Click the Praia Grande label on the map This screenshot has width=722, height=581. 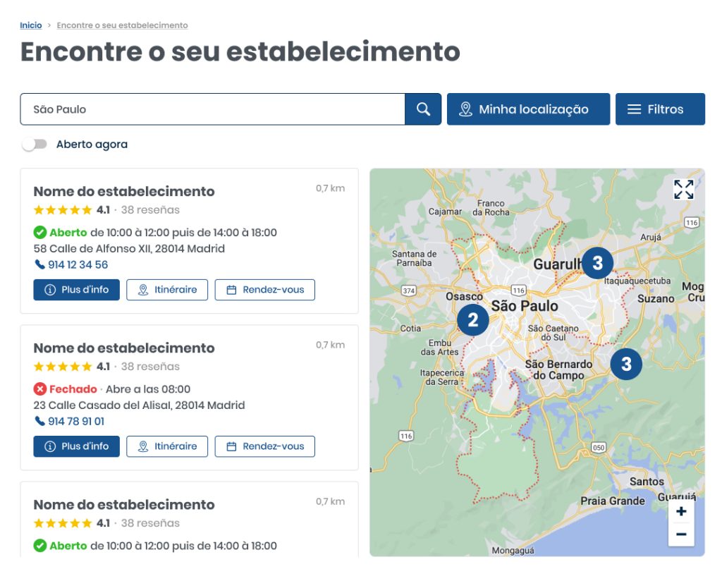pyautogui.click(x=613, y=501)
